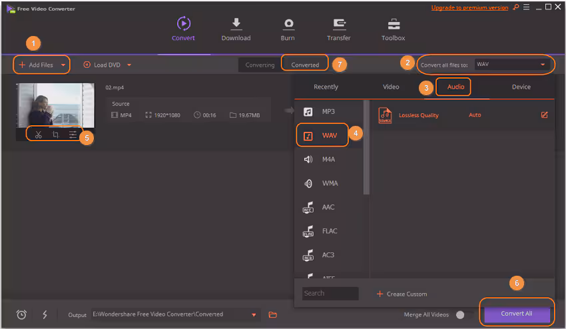
Task: Click the format Search field
Action: [x=330, y=293]
